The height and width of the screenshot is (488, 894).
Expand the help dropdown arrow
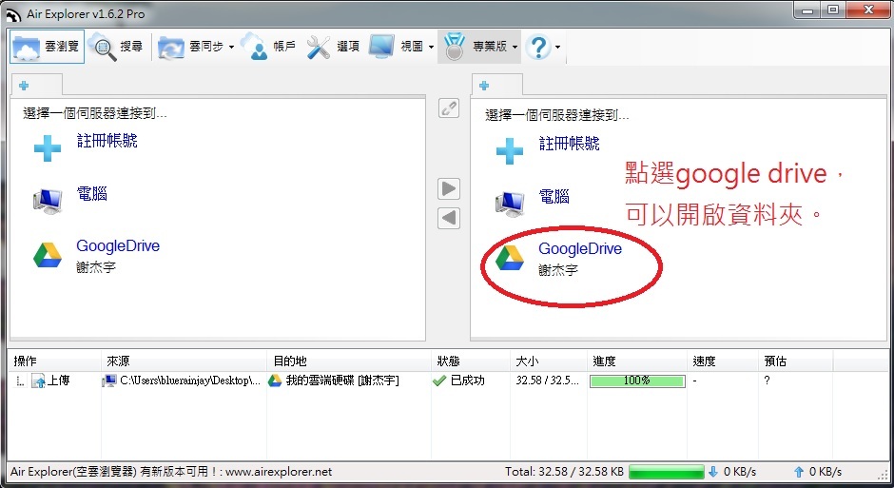557,47
